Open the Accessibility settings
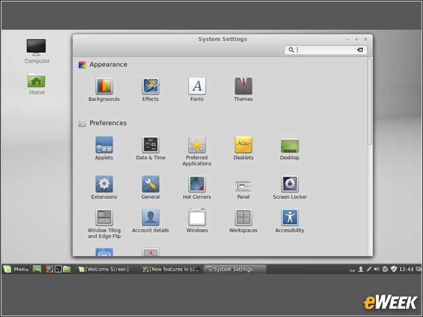 click(x=289, y=221)
